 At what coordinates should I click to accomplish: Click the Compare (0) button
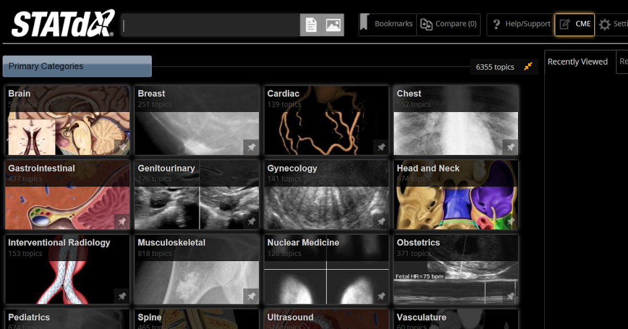pyautogui.click(x=448, y=23)
